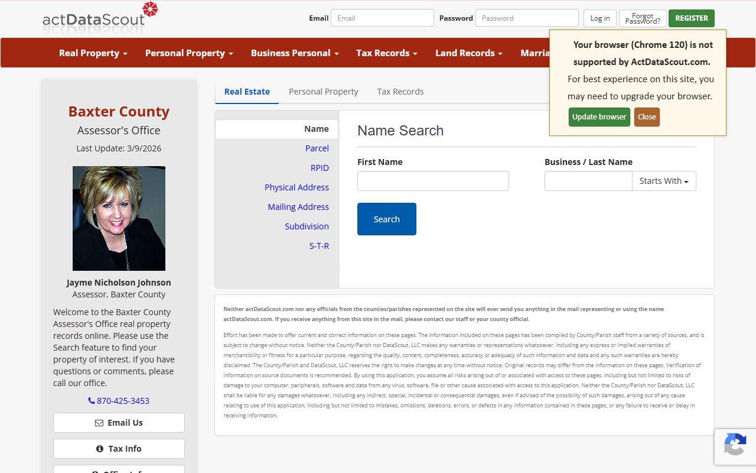Click the actDataScout logo
The width and height of the screenshot is (756, 473).
(x=100, y=17)
